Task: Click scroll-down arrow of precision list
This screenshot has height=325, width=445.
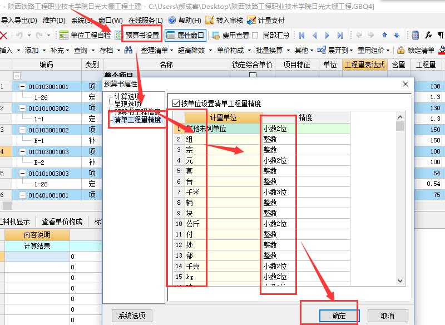Action: (400, 280)
